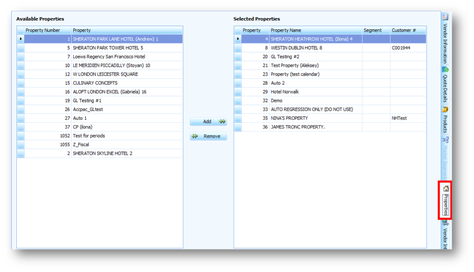Click Customer # cell of Demo row
The image size is (474, 272).
click(408, 100)
